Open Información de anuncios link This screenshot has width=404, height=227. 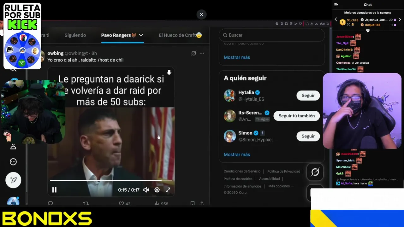pos(242,186)
